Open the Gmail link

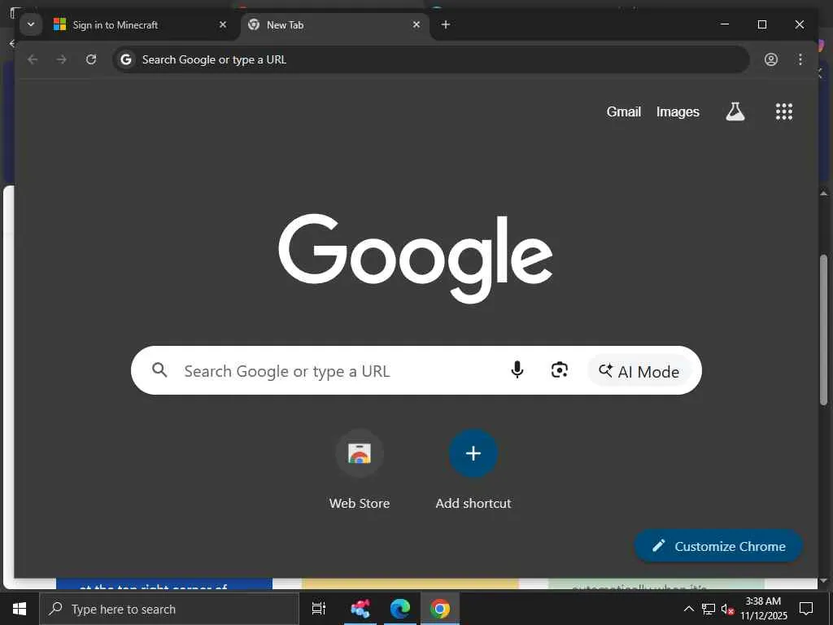(624, 111)
